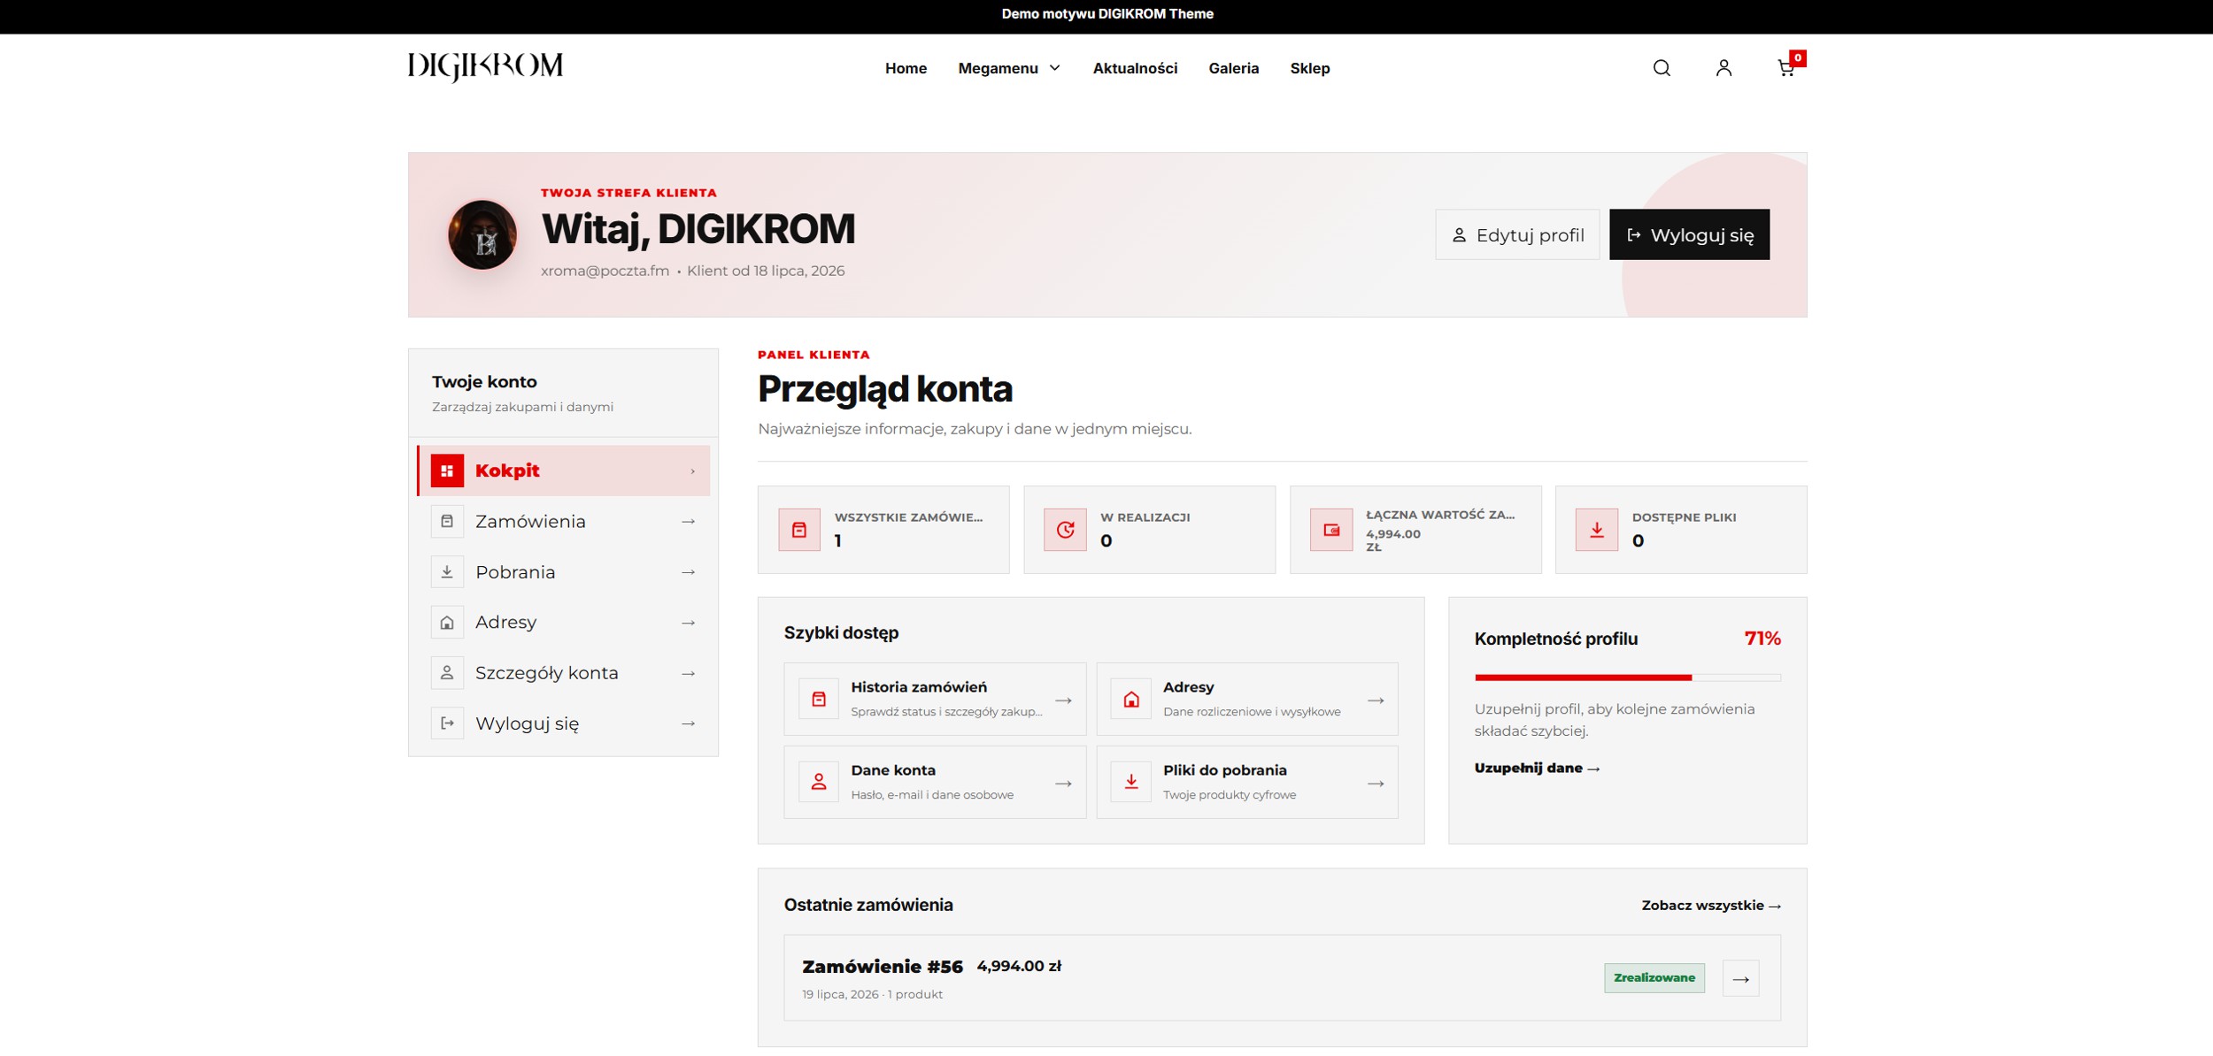This screenshot has width=2213, height=1056.
Task: Open the search icon in header
Action: point(1662,68)
